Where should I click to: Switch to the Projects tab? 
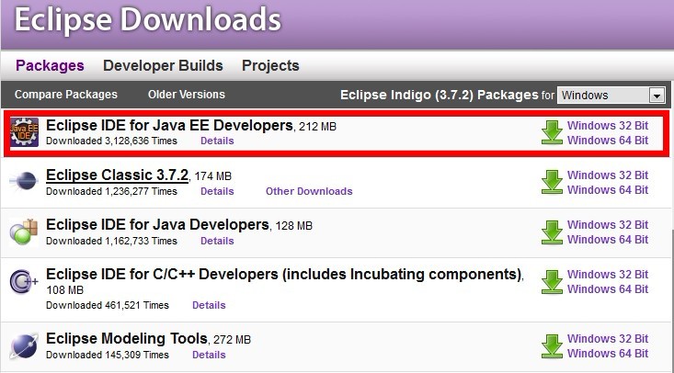click(x=270, y=65)
